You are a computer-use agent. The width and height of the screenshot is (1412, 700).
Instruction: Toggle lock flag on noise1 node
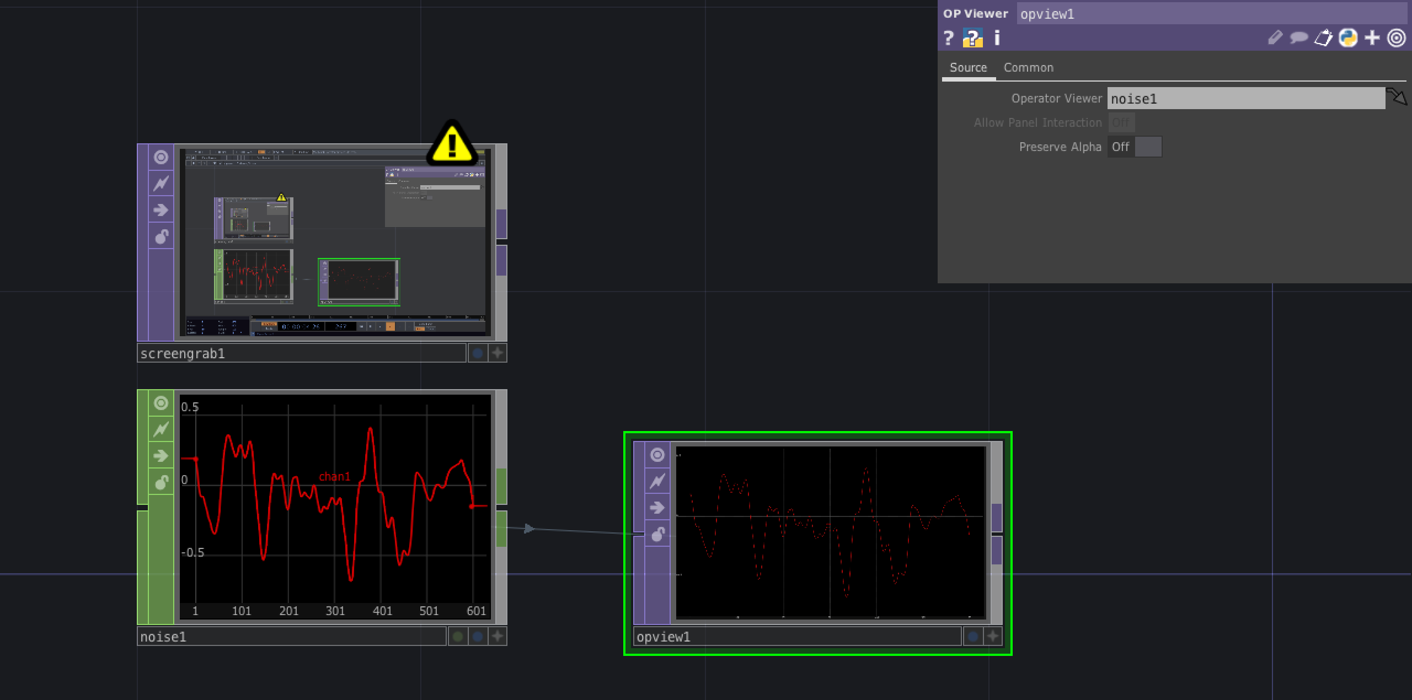pos(161,482)
